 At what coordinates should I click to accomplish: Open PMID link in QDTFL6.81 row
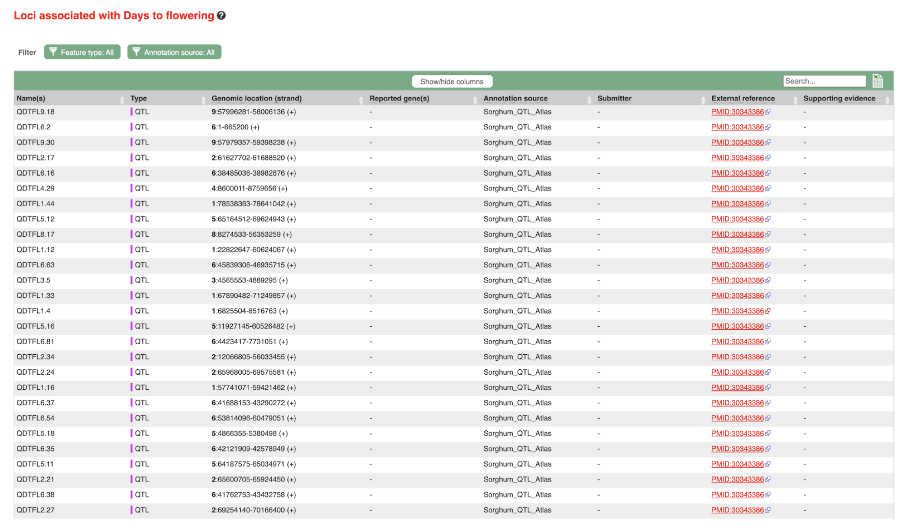point(737,341)
